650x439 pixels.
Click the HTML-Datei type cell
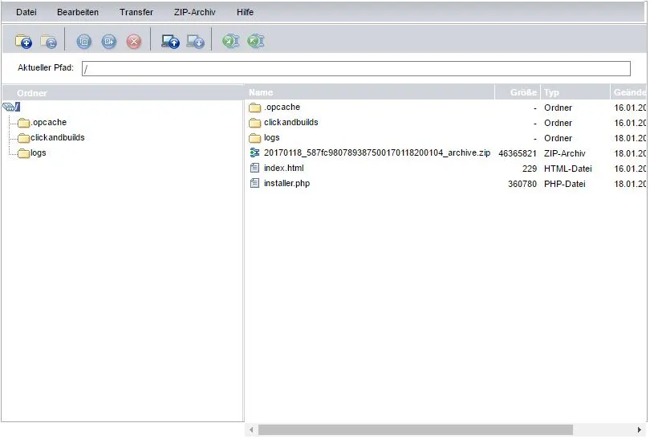[567, 169]
